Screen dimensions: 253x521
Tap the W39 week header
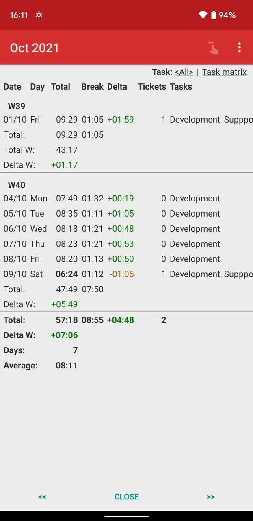(17, 106)
